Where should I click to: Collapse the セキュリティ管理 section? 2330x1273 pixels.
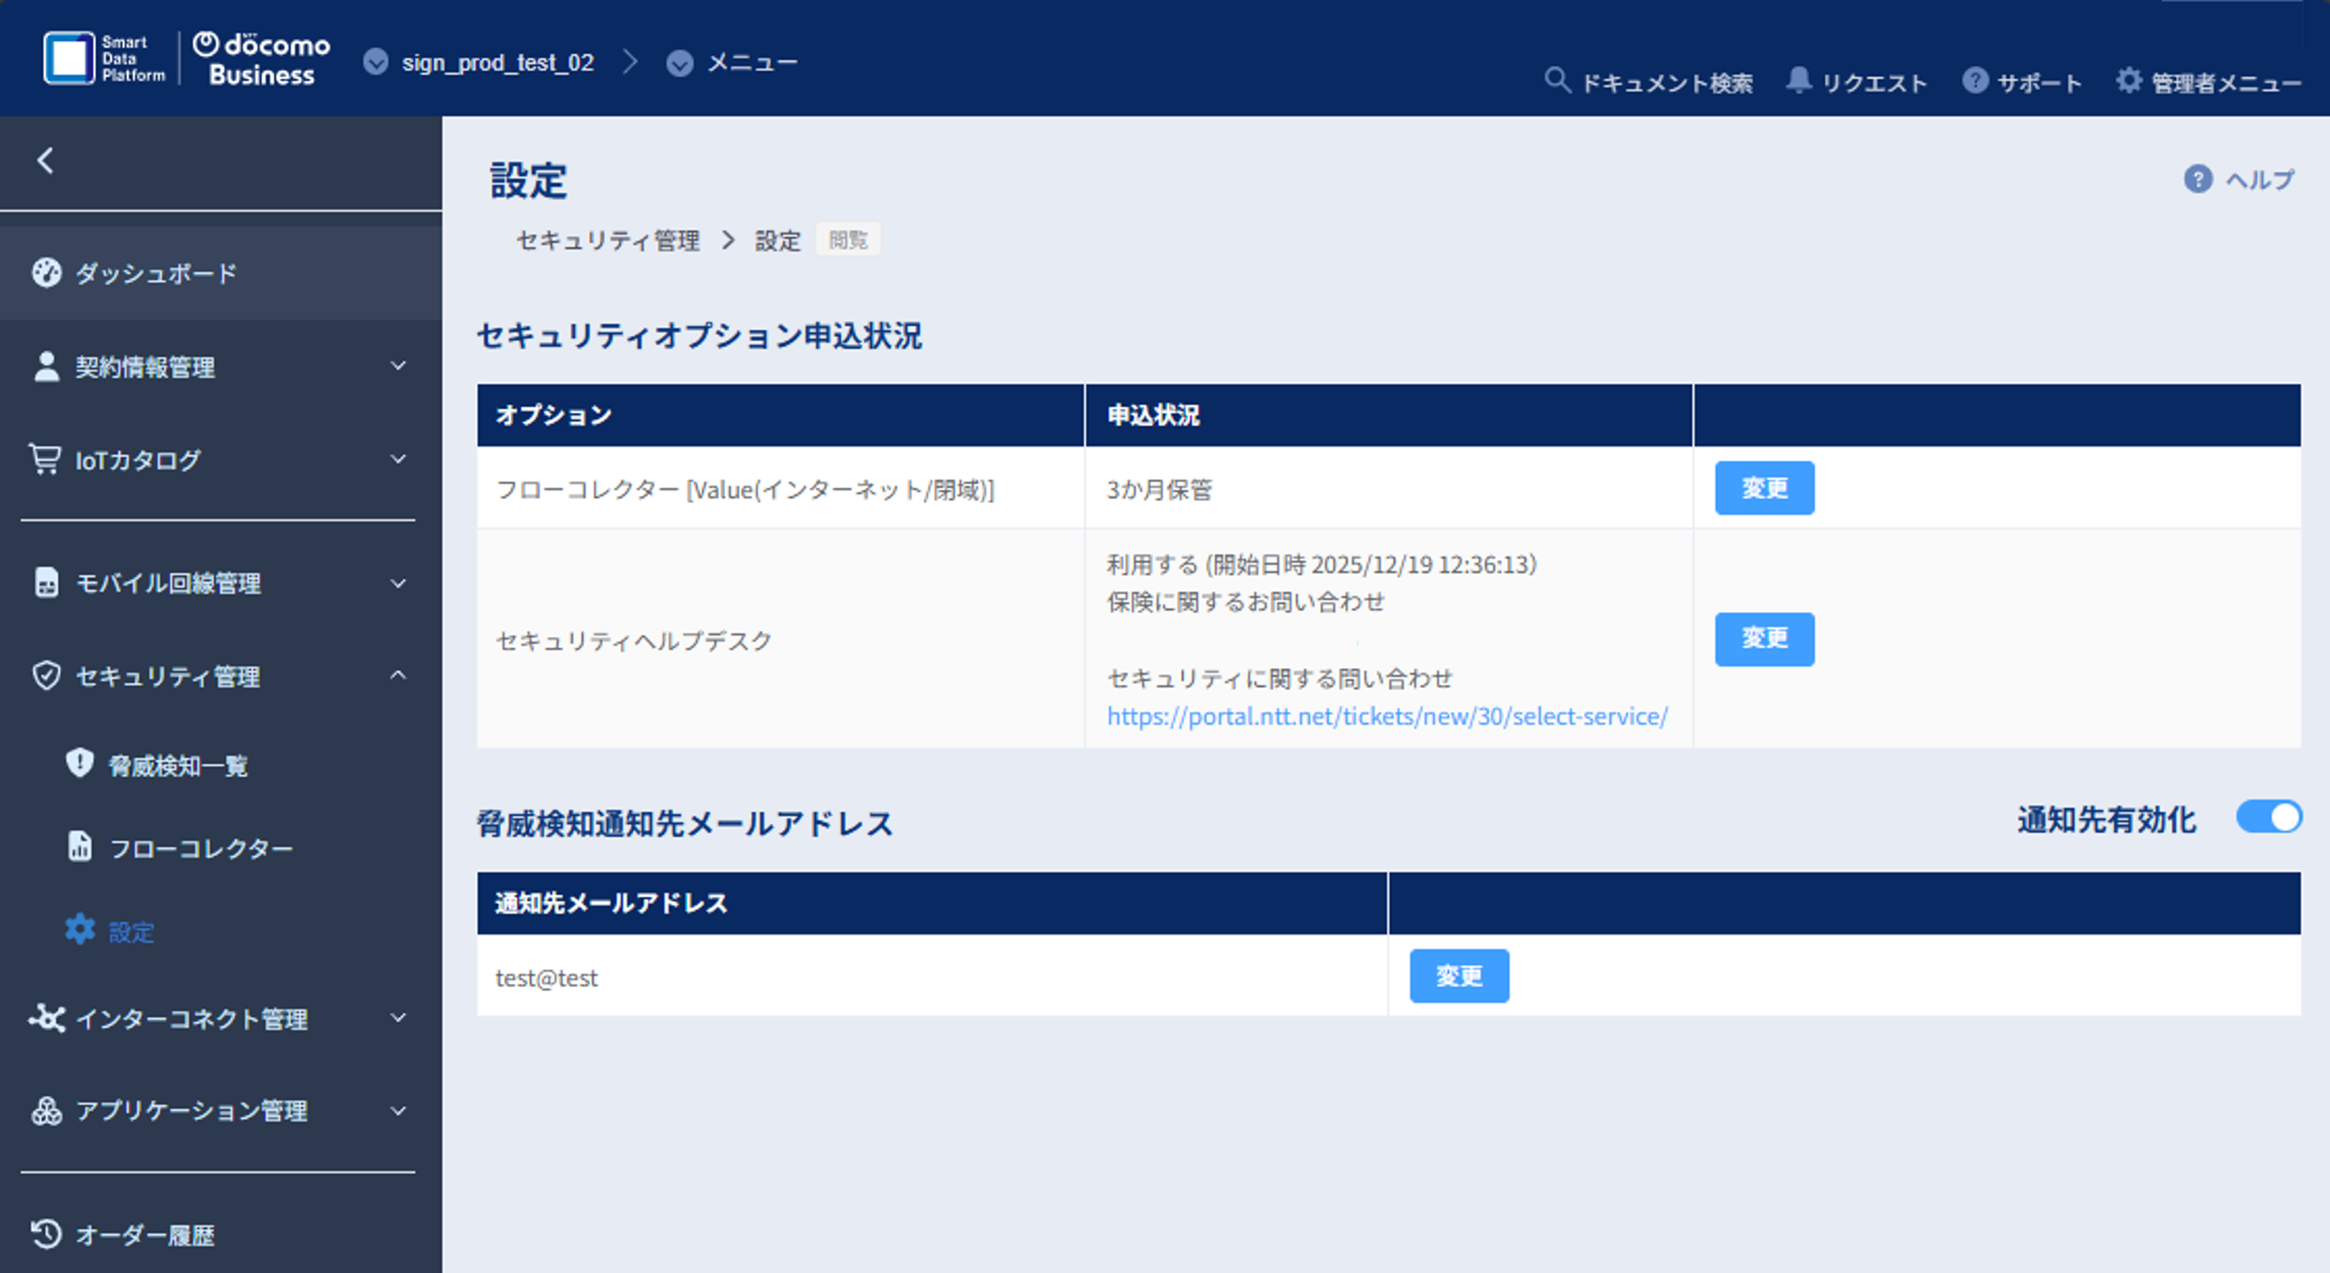tap(167, 676)
